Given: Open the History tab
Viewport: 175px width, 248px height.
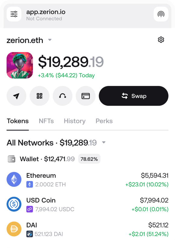Looking at the screenshot, I should (x=75, y=121).
